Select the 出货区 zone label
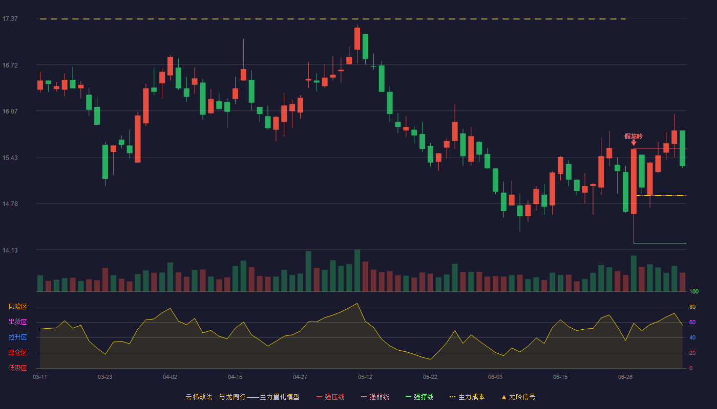The height and width of the screenshot is (409, 717). (17, 322)
